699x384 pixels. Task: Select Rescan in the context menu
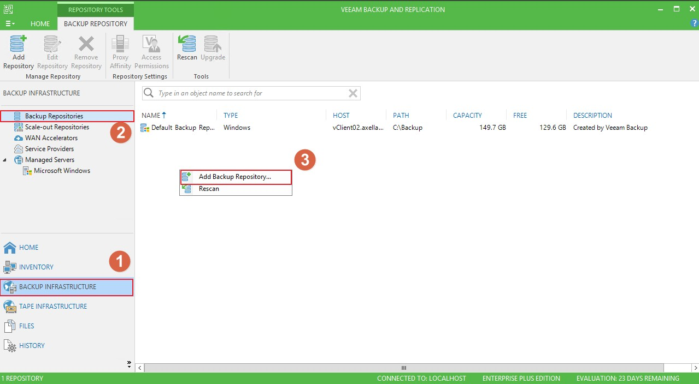point(209,189)
